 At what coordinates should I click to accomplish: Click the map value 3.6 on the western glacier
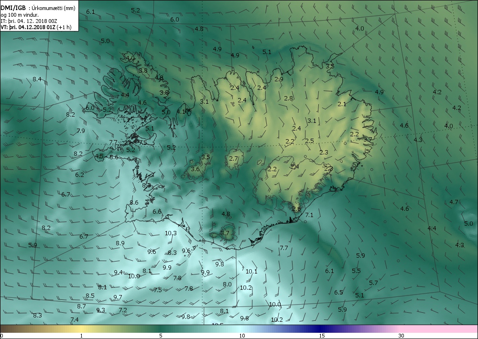pos(195,169)
